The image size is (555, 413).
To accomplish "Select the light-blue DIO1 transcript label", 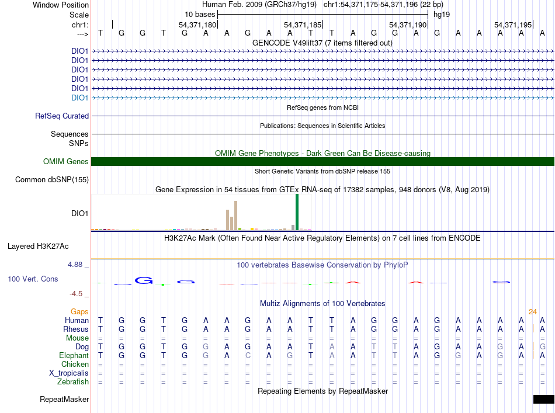I will (79, 98).
